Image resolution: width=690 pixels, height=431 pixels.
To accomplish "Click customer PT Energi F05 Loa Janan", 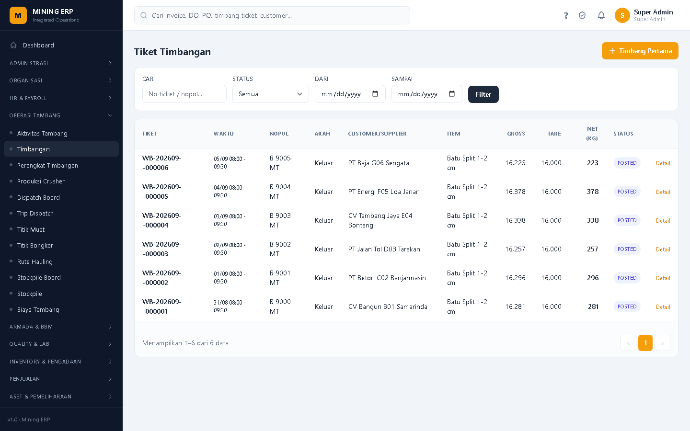I will 384,192.
